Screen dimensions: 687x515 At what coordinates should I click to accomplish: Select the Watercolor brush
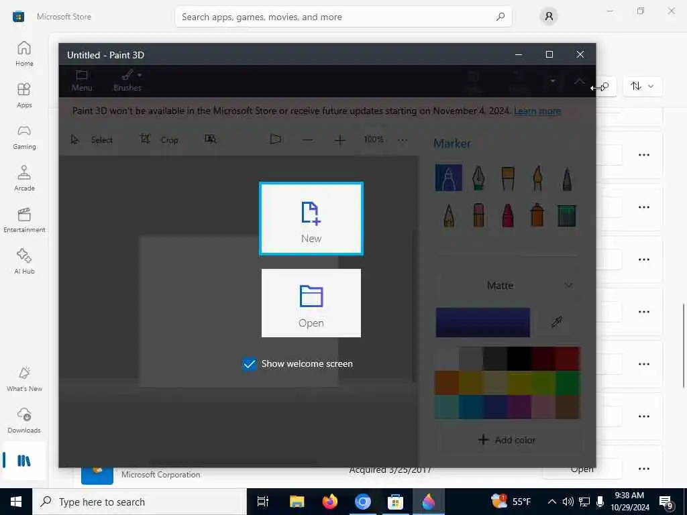pyautogui.click(x=537, y=178)
